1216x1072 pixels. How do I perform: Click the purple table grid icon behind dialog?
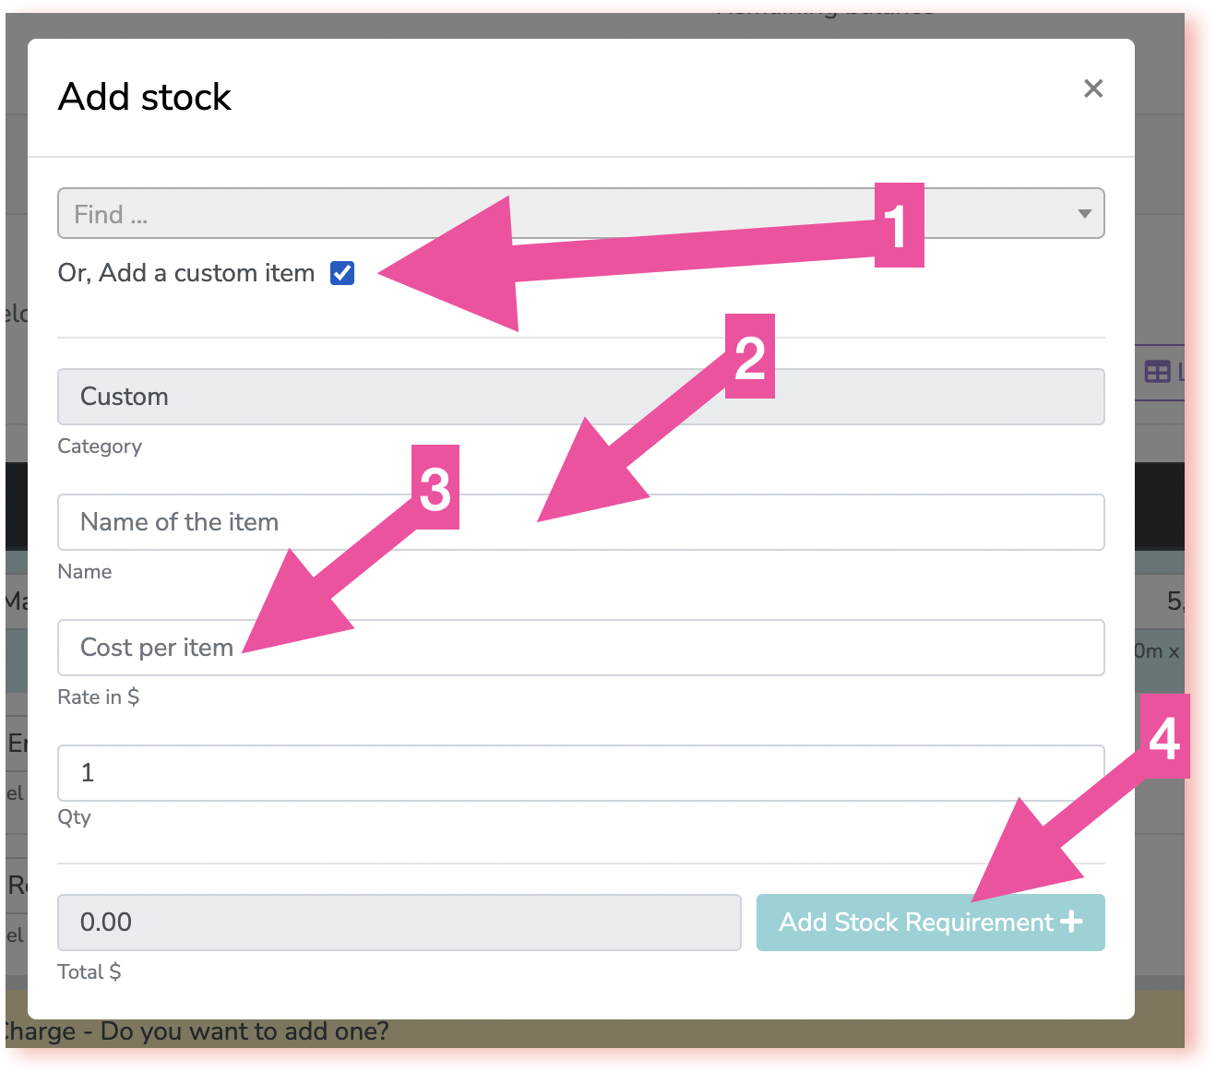[1157, 372]
